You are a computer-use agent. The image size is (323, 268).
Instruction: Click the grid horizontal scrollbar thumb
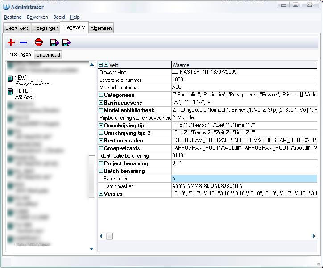click(x=110, y=236)
